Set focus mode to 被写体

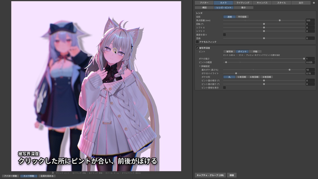click(x=229, y=52)
